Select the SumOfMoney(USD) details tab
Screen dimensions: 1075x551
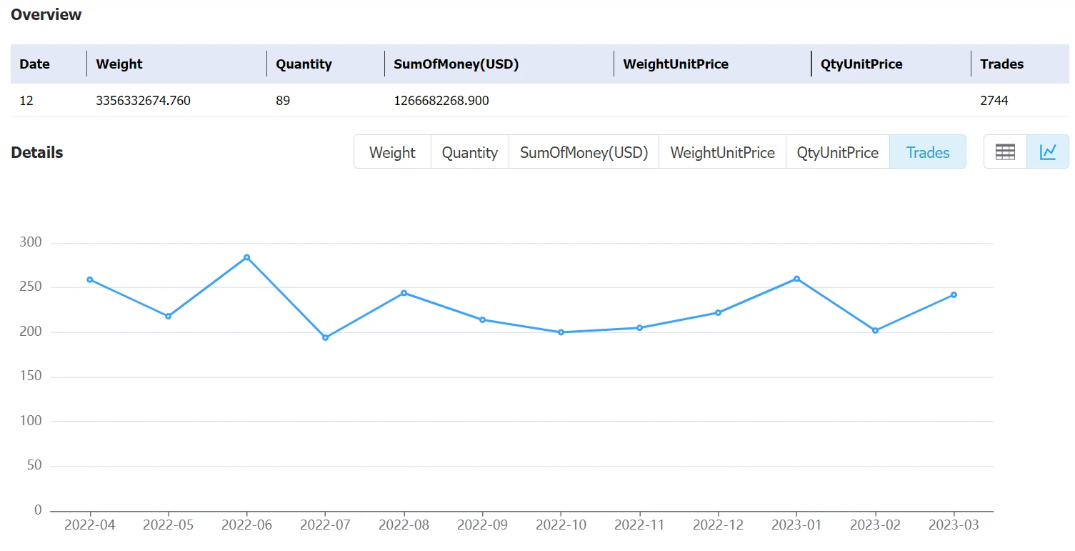click(584, 152)
